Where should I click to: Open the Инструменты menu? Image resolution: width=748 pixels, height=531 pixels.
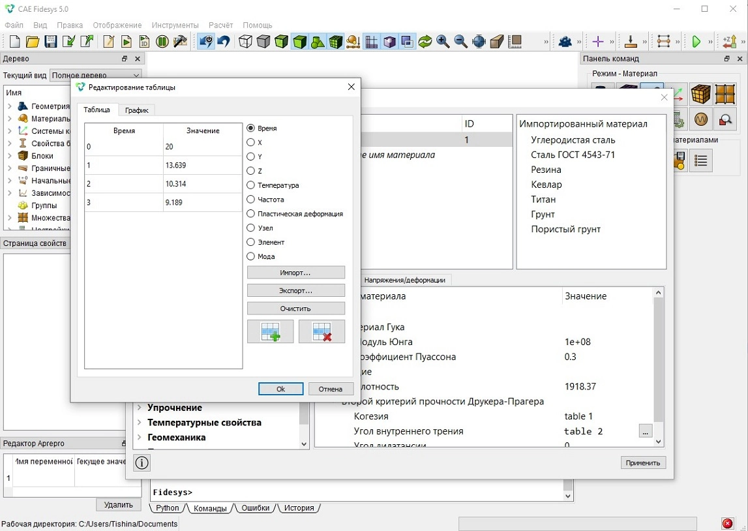(175, 25)
